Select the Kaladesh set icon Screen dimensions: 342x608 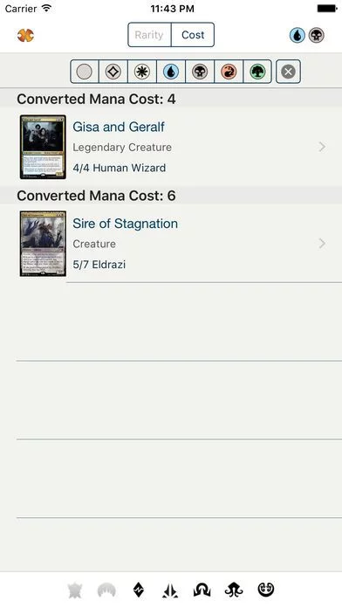266,590
